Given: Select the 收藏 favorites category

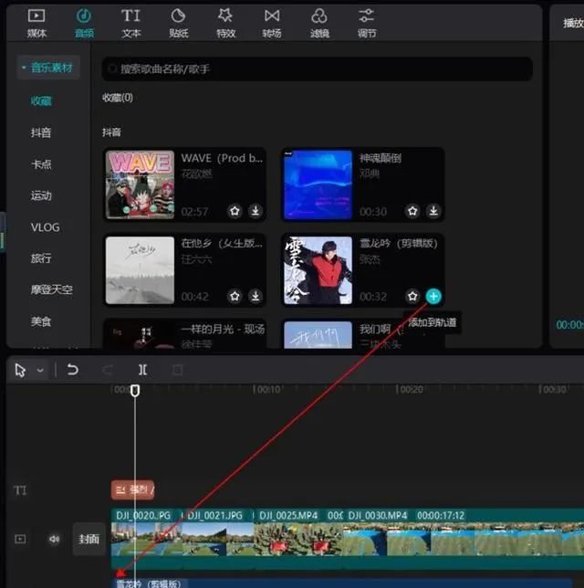Looking at the screenshot, I should (41, 100).
